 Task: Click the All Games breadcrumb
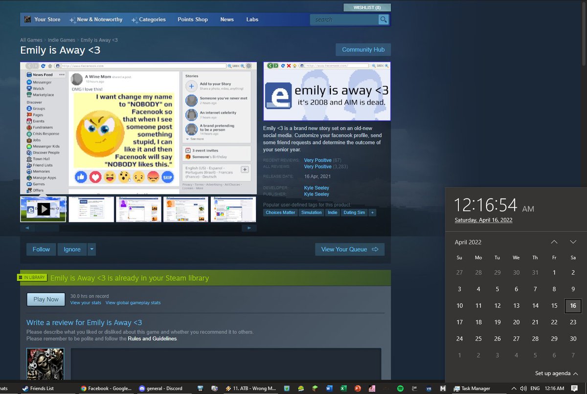tap(31, 40)
